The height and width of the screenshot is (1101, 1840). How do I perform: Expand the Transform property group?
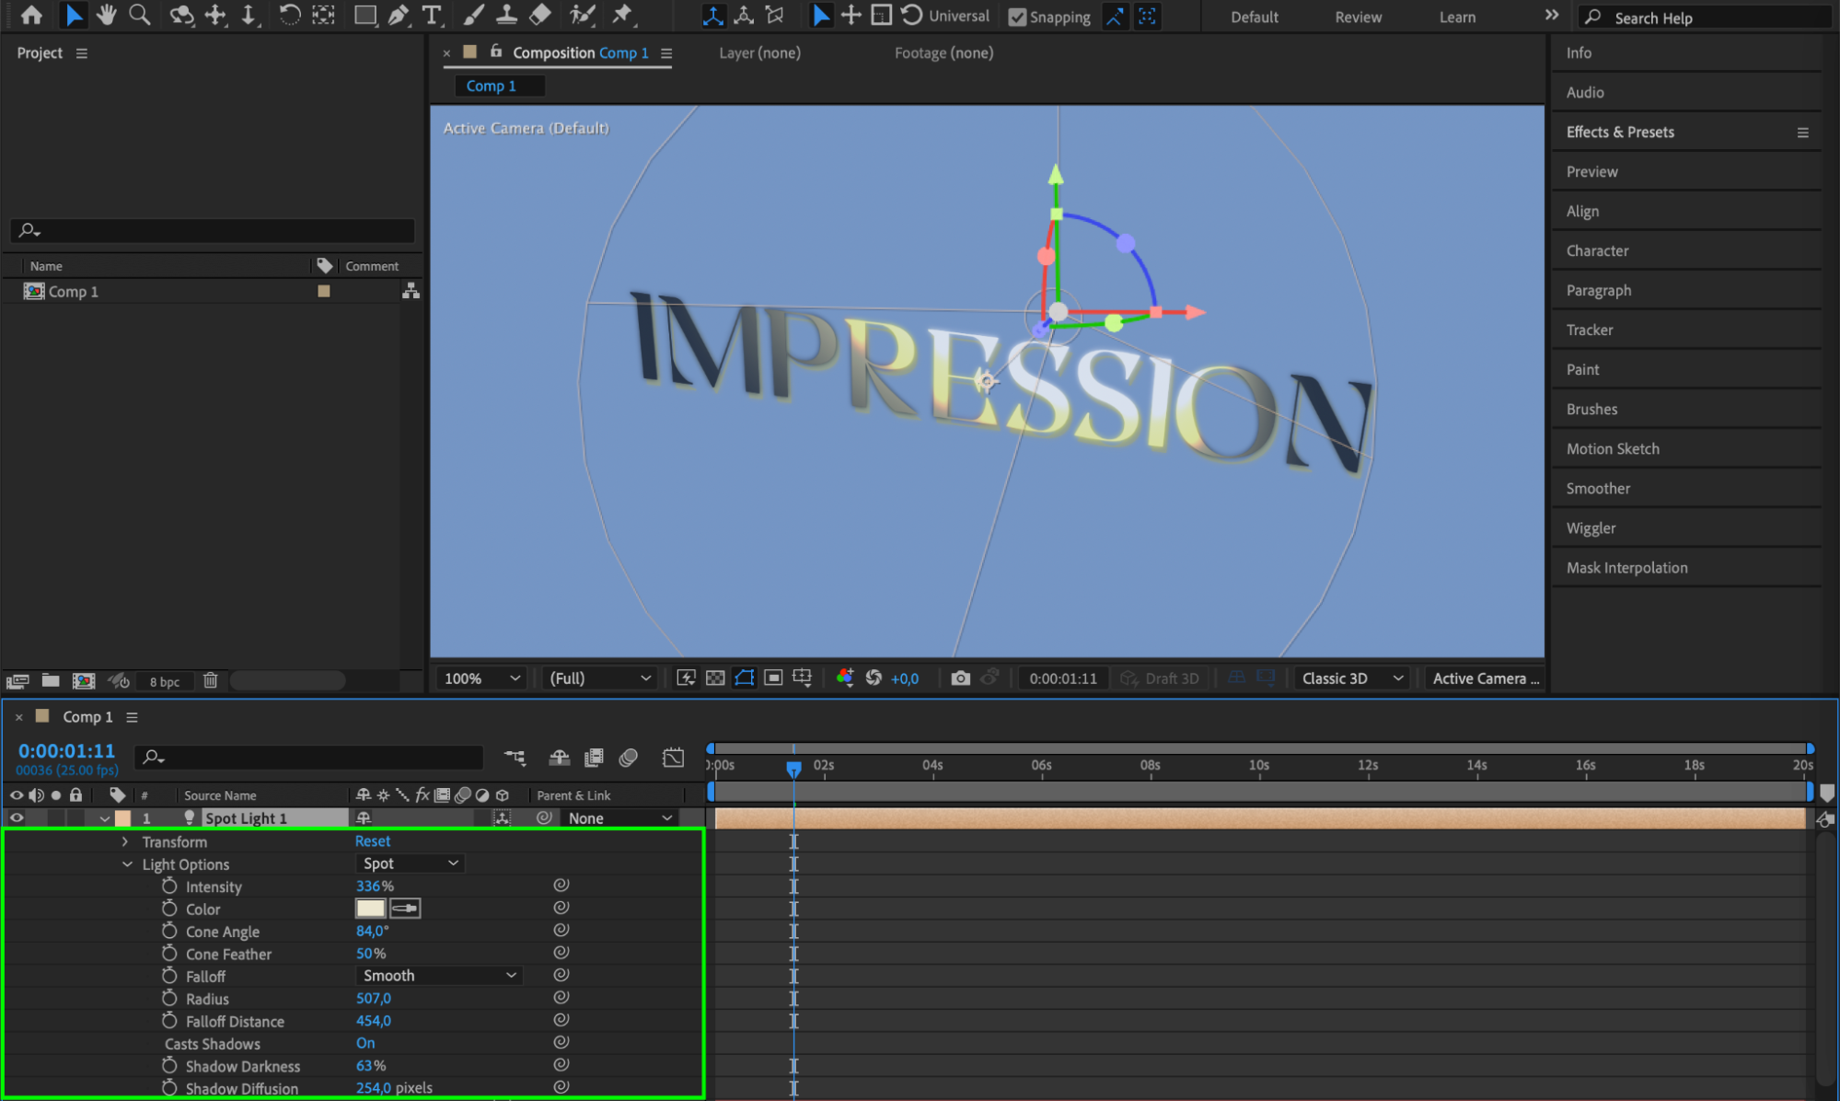pyautogui.click(x=126, y=841)
